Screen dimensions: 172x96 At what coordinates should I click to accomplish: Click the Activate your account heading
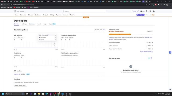(x=116, y=31)
